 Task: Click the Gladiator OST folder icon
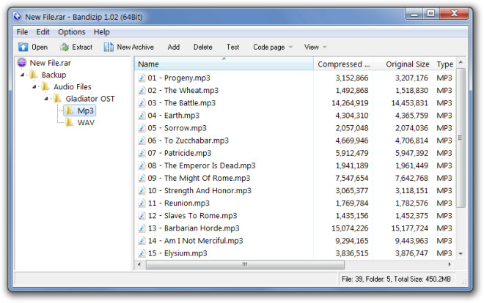pyautogui.click(x=57, y=99)
